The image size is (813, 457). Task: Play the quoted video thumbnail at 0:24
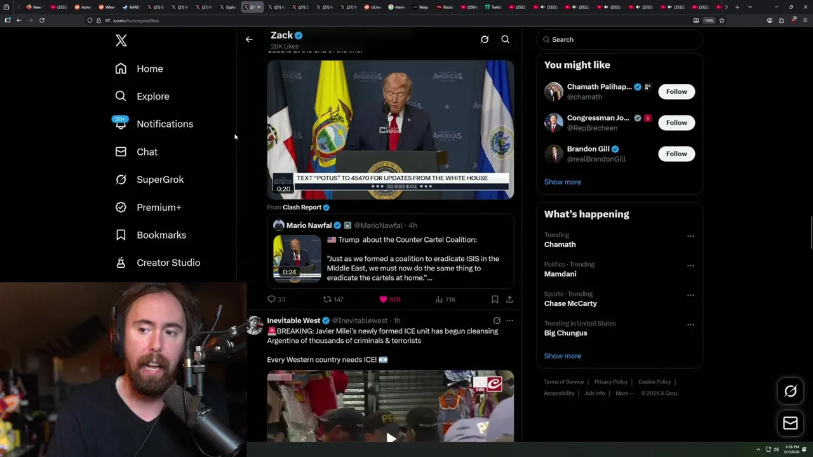click(x=297, y=258)
